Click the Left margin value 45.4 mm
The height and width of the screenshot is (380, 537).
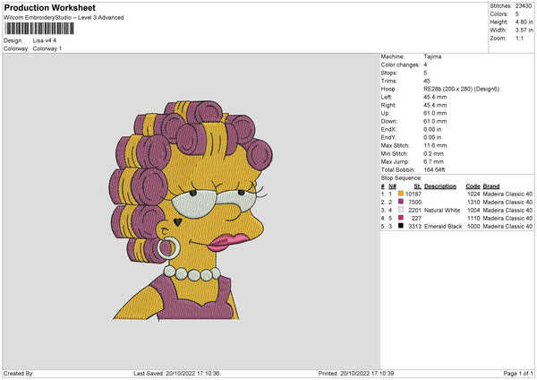click(x=435, y=97)
